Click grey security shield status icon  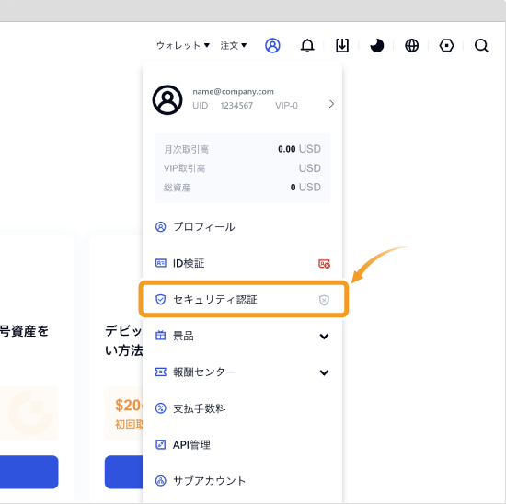[324, 300]
